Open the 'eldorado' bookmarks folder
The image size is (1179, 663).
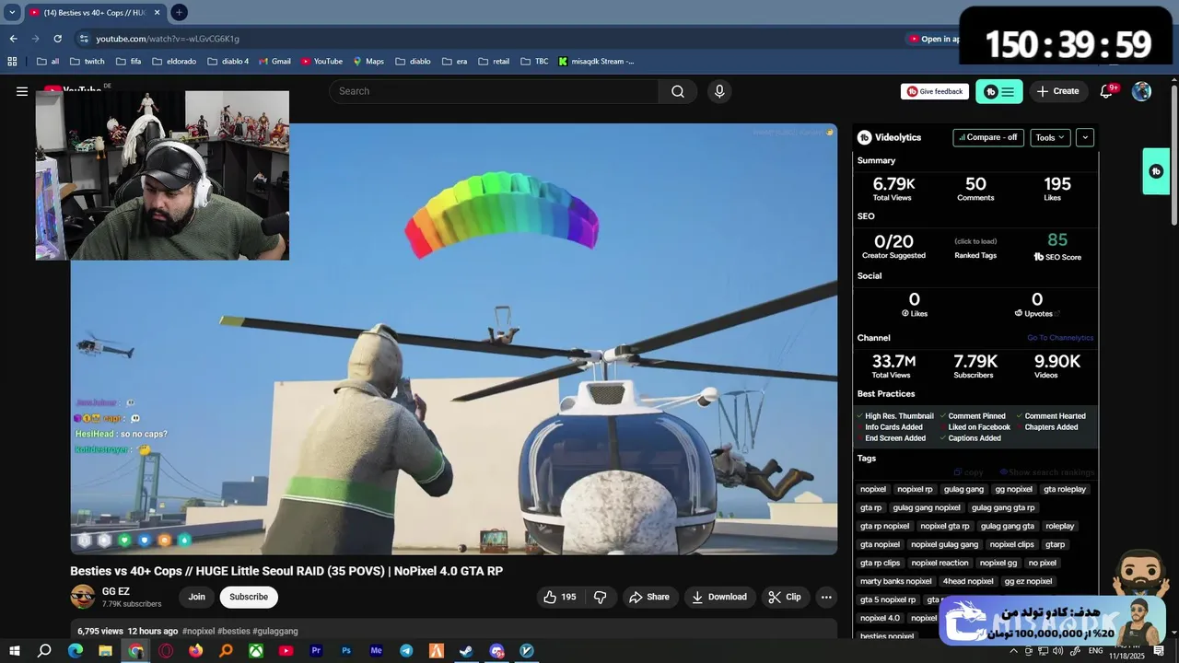(x=173, y=62)
